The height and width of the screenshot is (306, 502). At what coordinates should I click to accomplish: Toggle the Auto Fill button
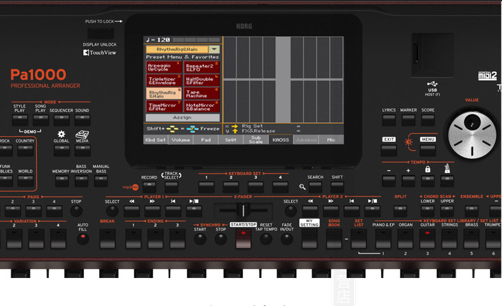pyautogui.click(x=83, y=239)
